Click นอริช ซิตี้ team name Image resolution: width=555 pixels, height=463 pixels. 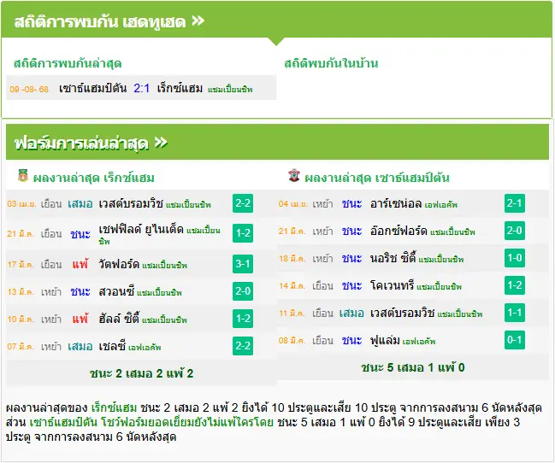(x=393, y=258)
